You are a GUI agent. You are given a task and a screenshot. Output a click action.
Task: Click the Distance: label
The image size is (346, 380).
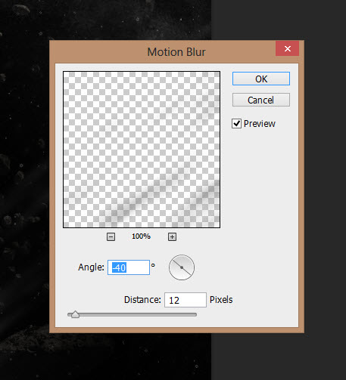pyautogui.click(x=142, y=300)
